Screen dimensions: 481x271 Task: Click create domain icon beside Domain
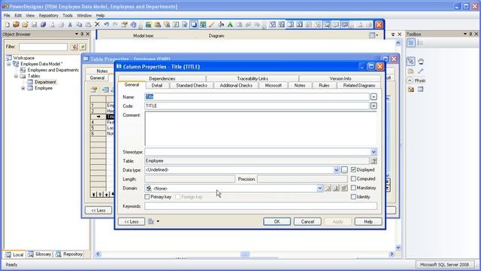coord(328,187)
